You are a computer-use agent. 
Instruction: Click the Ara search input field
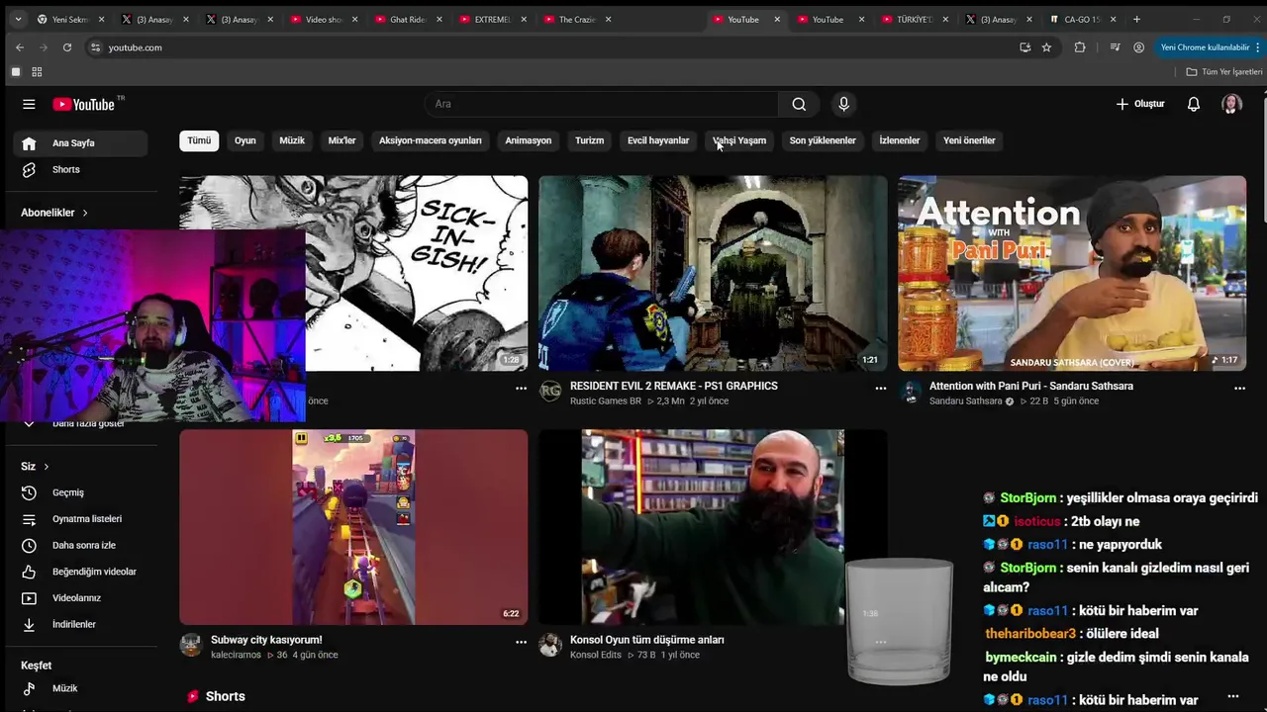pos(602,104)
